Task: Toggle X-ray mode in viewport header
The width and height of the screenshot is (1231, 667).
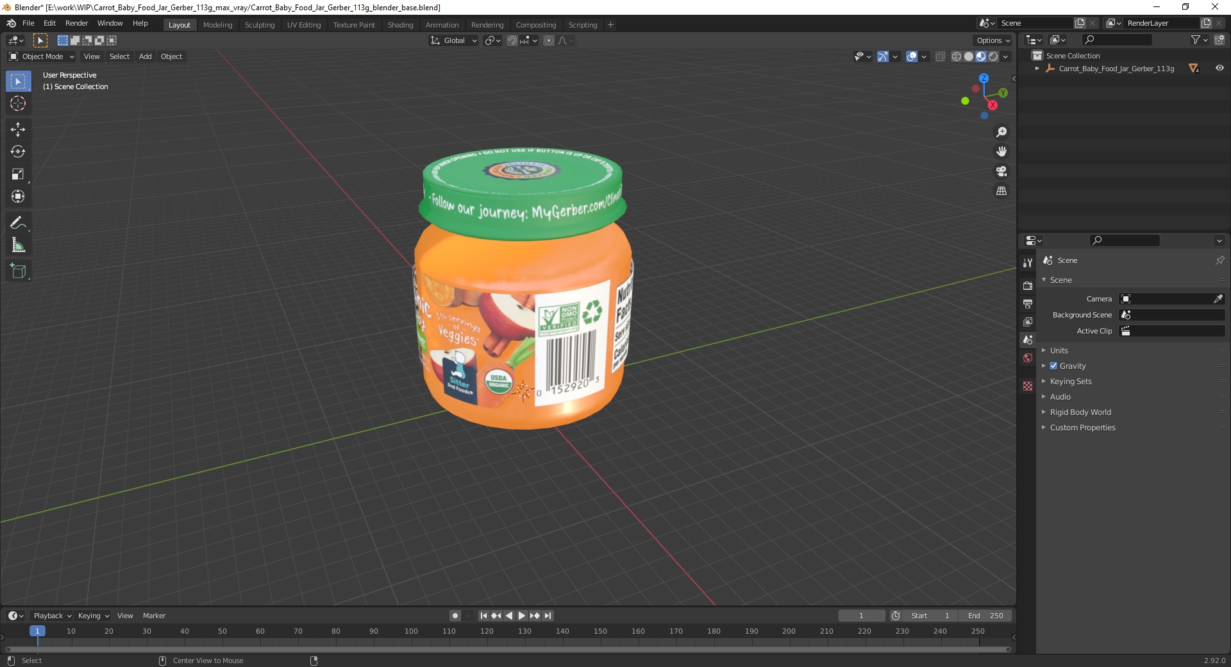Action: [x=940, y=56]
